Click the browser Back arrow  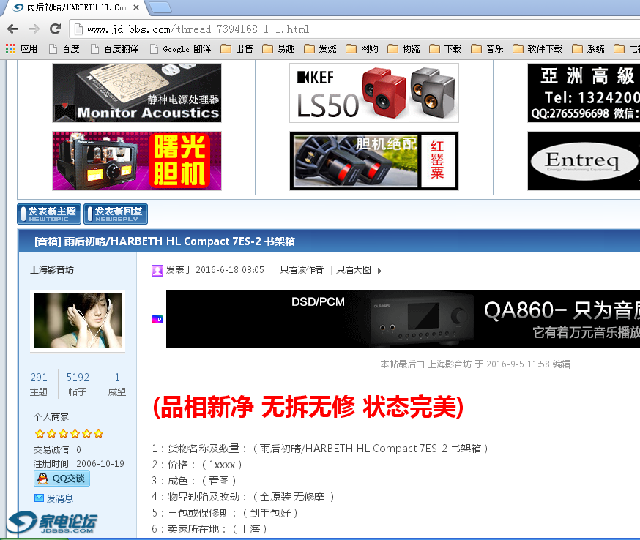tap(12, 29)
